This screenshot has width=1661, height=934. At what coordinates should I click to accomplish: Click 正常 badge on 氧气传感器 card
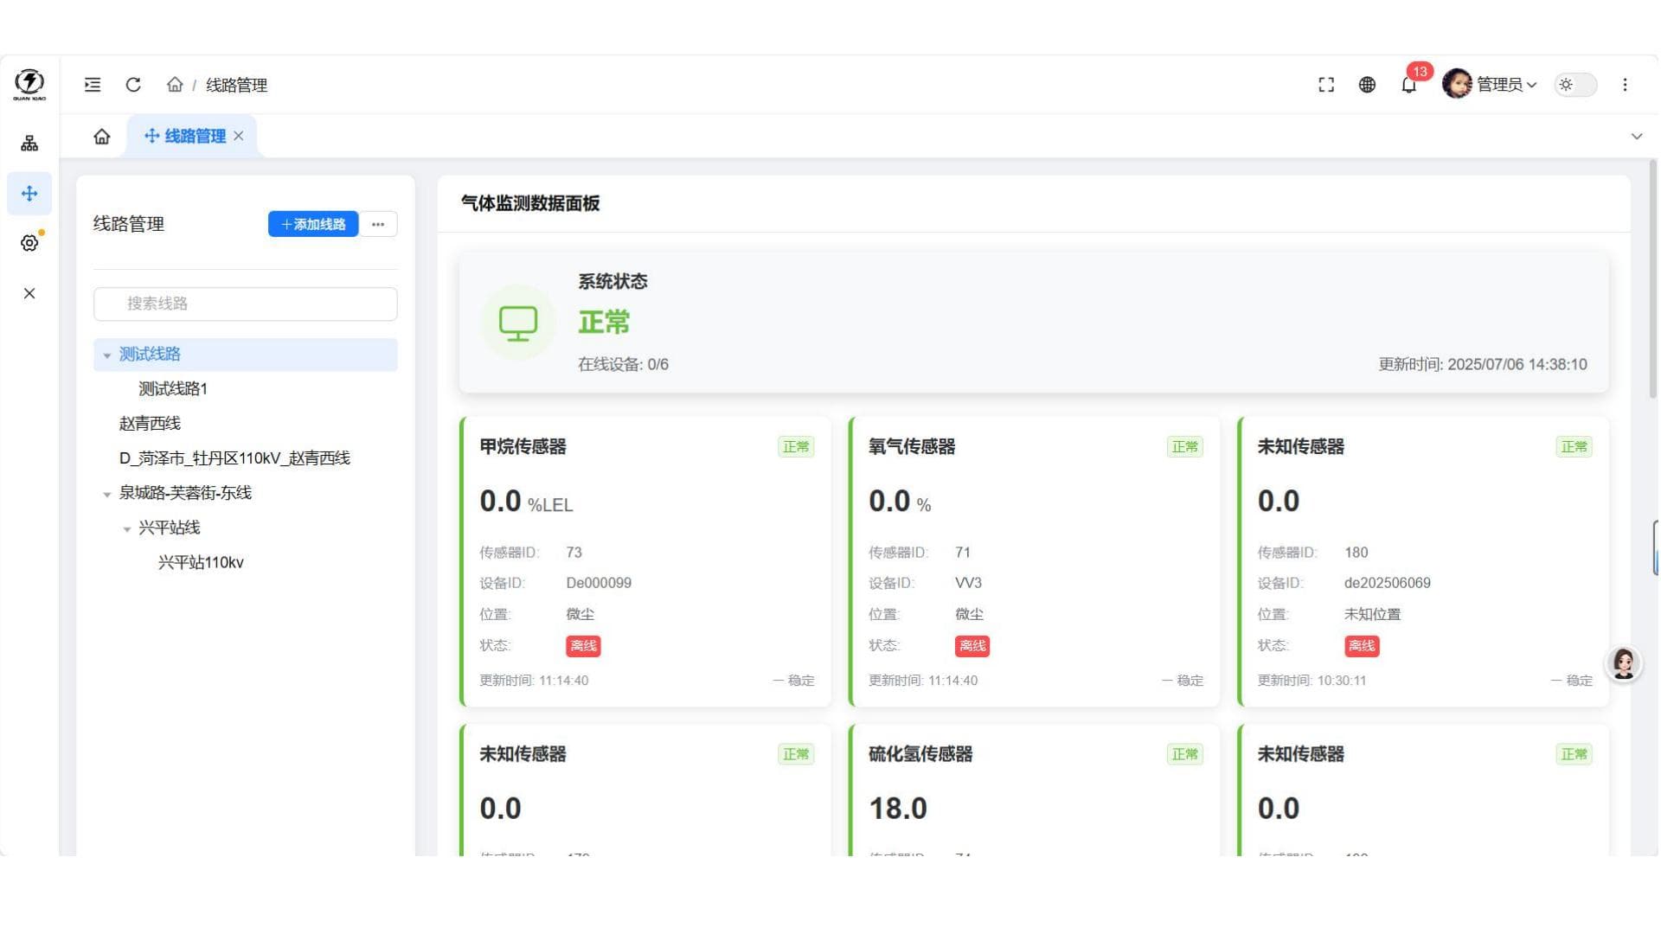[1184, 447]
